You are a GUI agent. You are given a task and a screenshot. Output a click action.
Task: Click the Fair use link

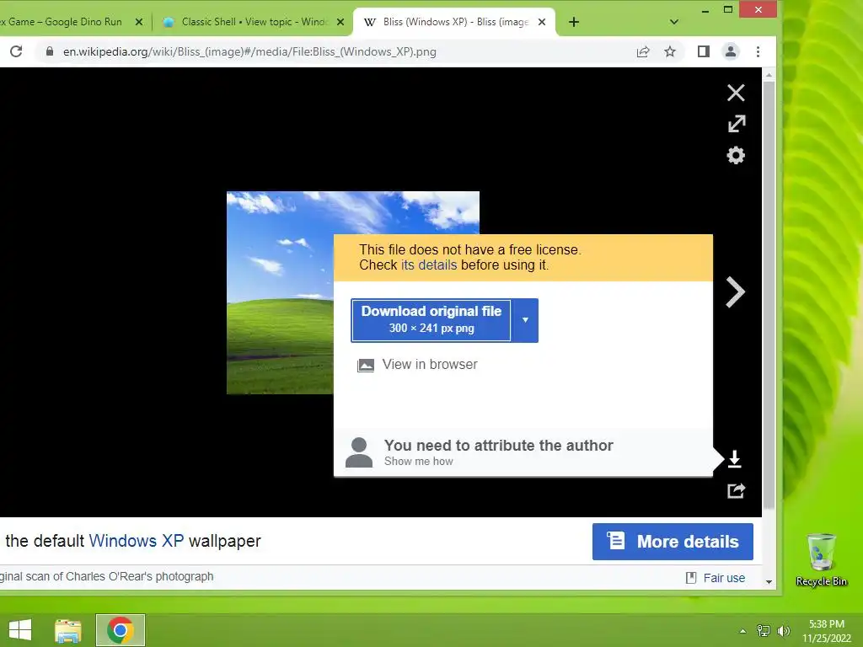(724, 578)
